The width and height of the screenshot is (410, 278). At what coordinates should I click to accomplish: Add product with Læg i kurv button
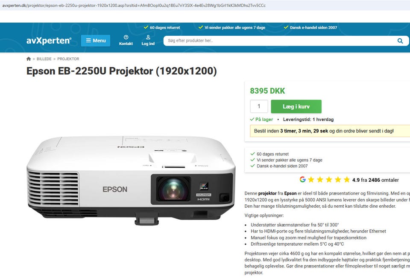[296, 106]
